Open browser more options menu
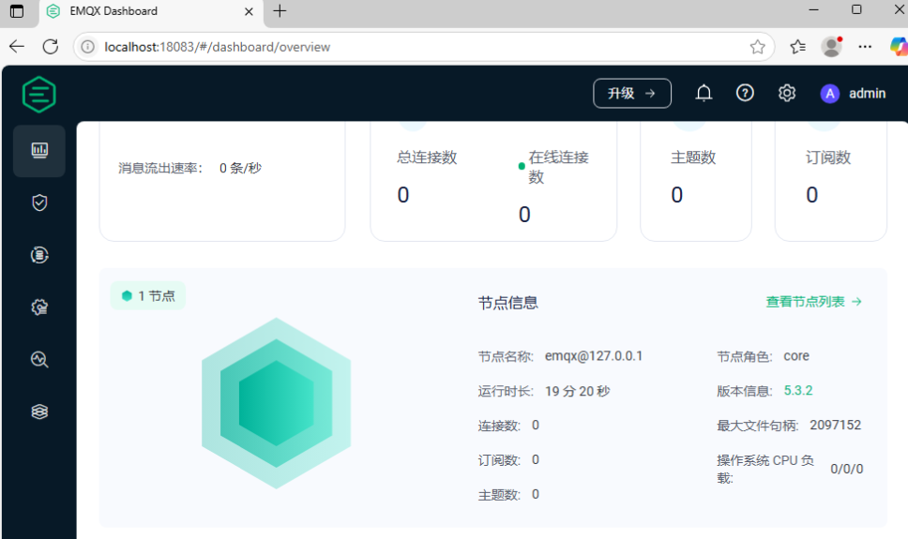Image resolution: width=908 pixels, height=539 pixels. (x=865, y=47)
